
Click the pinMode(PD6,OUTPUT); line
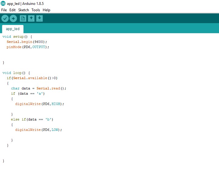28,47
